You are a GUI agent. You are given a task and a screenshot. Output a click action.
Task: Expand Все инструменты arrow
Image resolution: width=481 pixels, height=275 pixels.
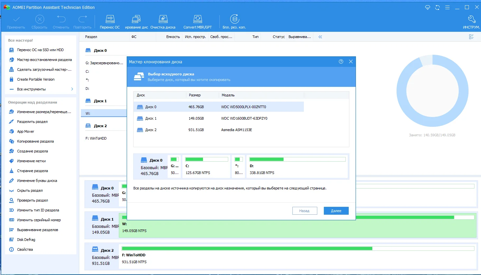[x=72, y=89]
